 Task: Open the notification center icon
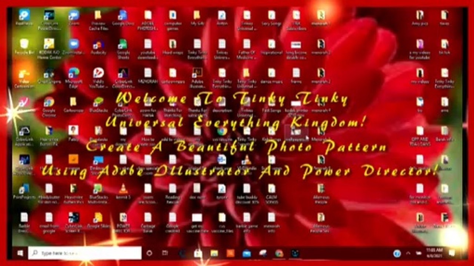(452, 253)
